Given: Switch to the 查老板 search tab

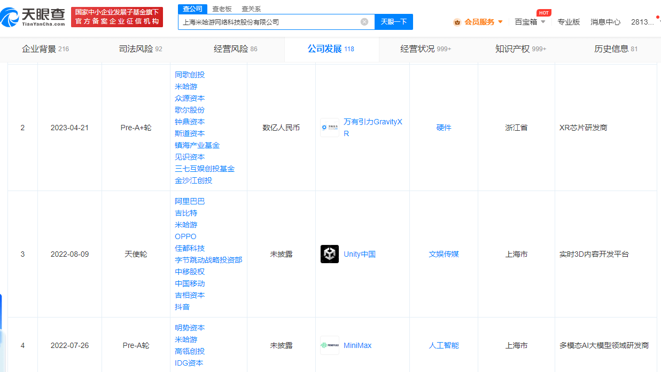Looking at the screenshot, I should click(222, 9).
